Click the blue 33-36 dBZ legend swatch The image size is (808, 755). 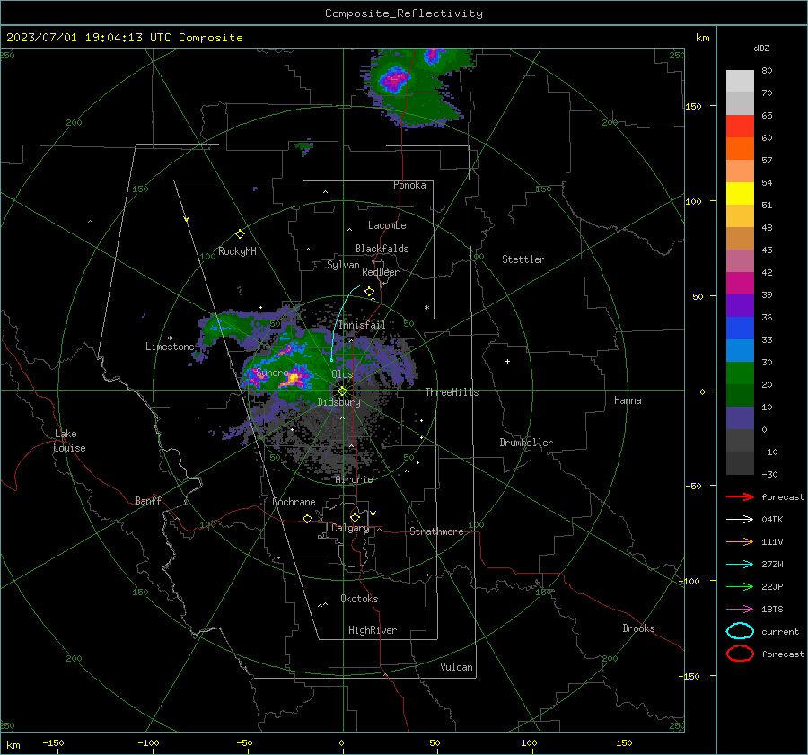click(740, 329)
